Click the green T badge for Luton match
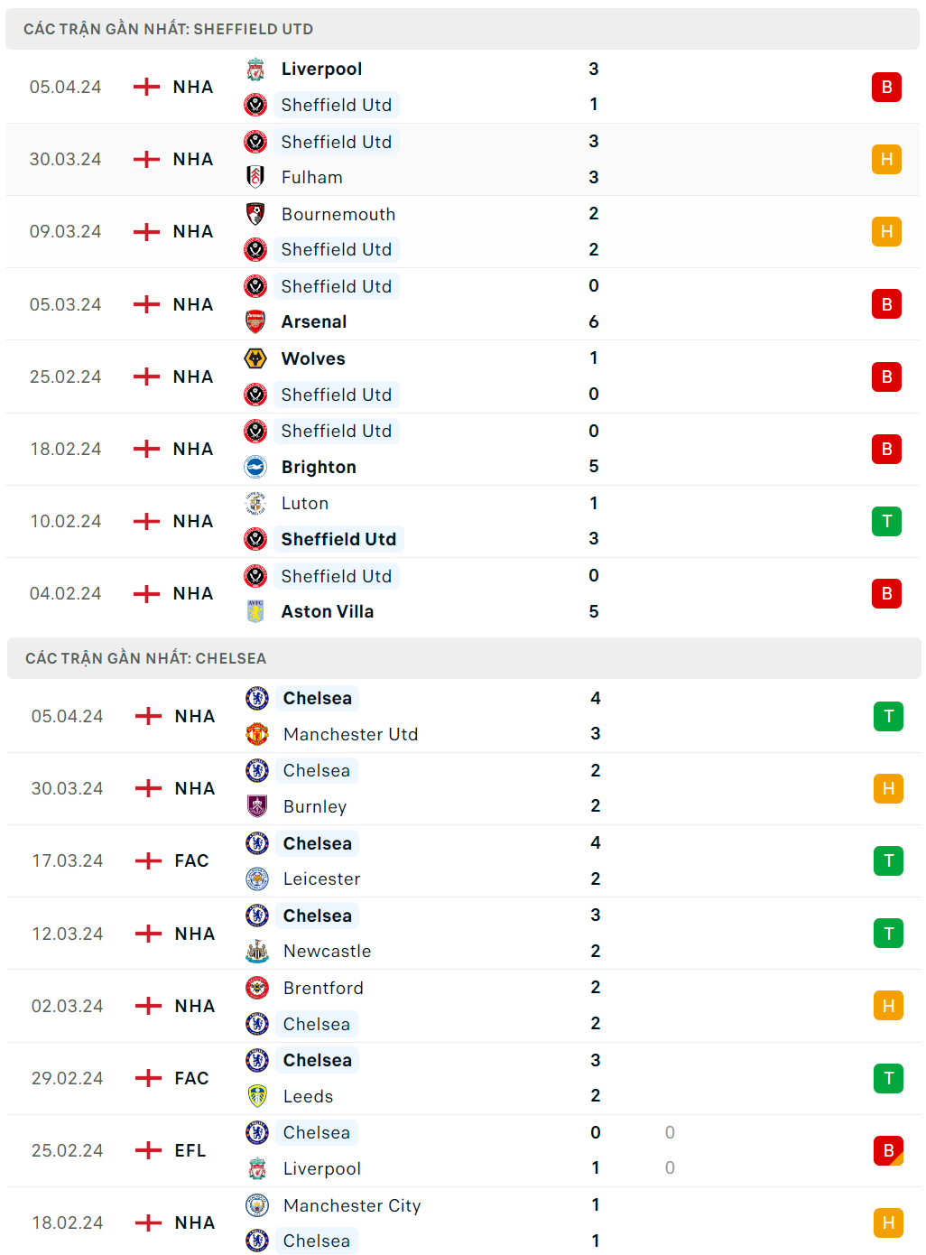 pyautogui.click(x=886, y=521)
